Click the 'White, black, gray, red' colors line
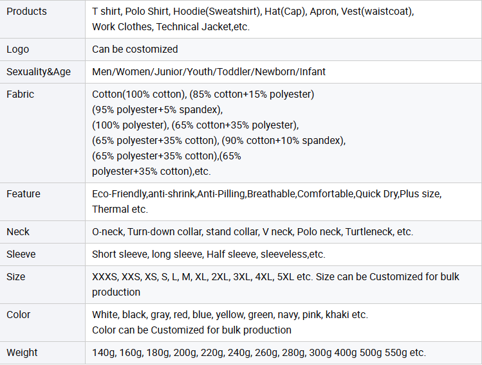The width and height of the screenshot is (482, 365). 230,315
